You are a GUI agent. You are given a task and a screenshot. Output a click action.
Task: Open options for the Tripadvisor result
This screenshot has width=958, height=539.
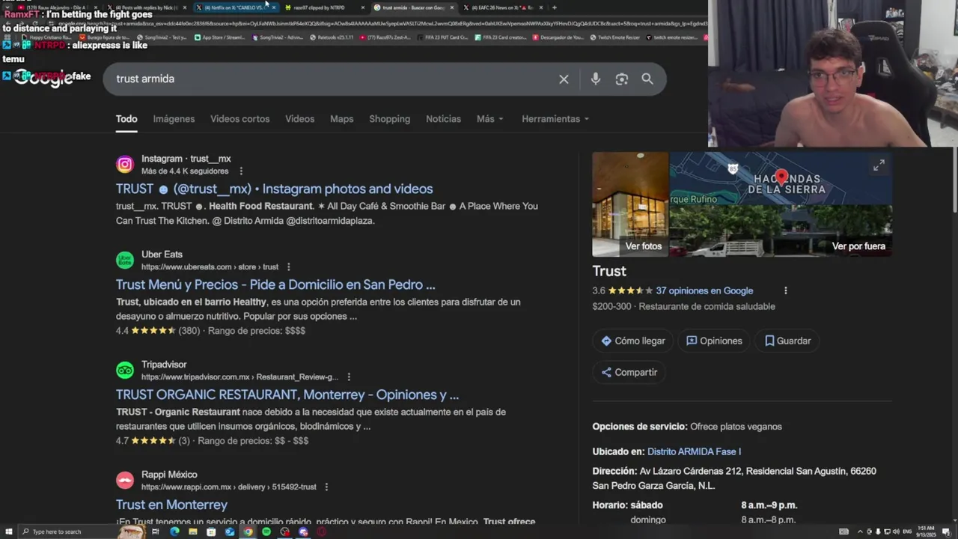coord(349,377)
